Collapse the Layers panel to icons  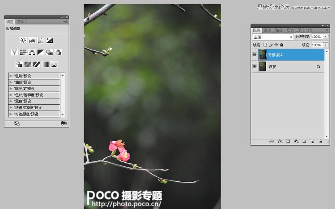click(323, 26)
